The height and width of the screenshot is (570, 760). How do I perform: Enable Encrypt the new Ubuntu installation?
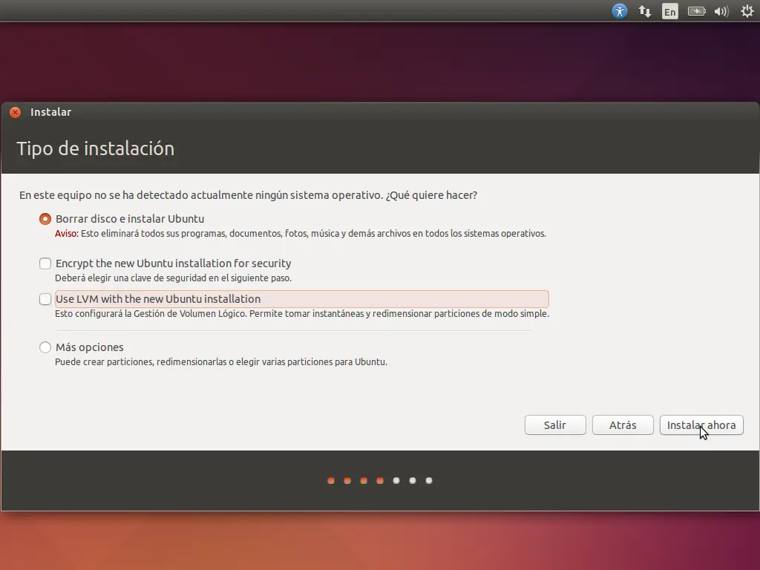coord(45,263)
